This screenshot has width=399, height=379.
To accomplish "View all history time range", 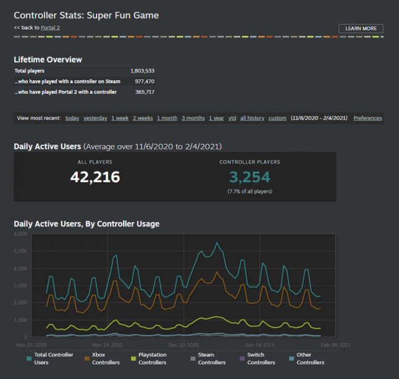I will 252,118.
